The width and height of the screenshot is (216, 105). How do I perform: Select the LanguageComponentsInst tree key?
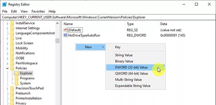pyautogui.click(x=35, y=33)
